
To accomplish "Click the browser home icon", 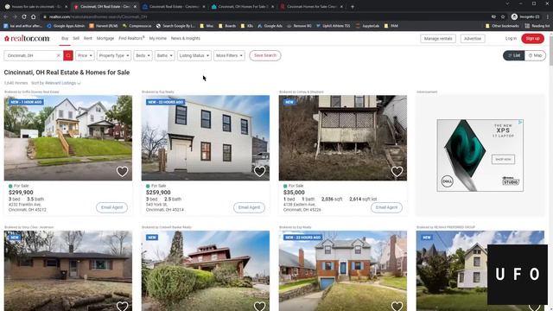I will 33,16.
